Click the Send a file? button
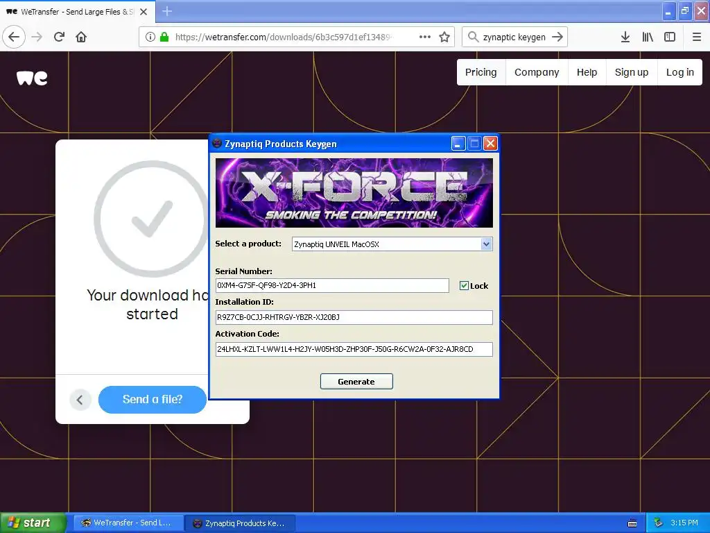Image resolution: width=710 pixels, height=533 pixels. click(152, 399)
